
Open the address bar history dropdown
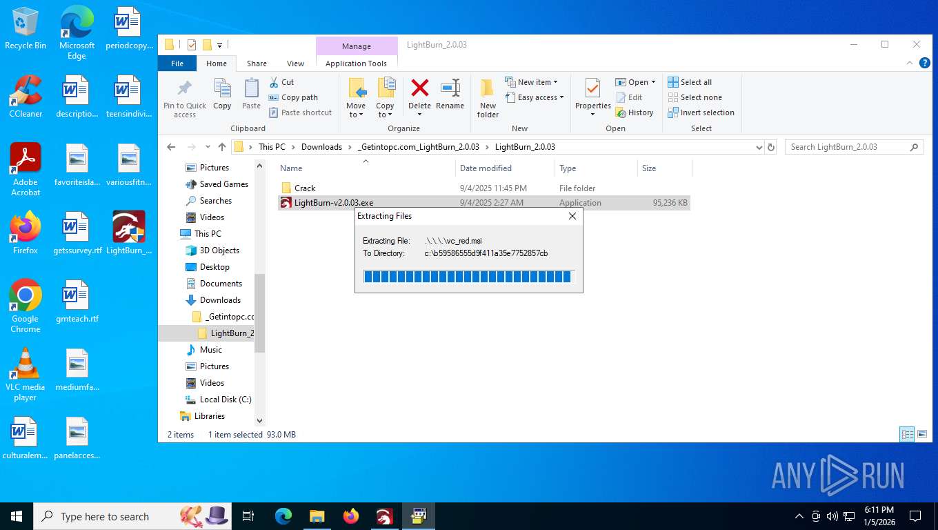(x=759, y=147)
